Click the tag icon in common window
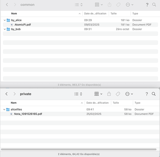The height and width of the screenshot is (157, 160). coord(118,5)
